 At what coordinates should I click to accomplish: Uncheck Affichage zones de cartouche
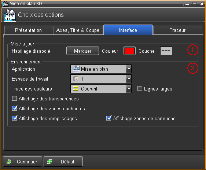click(x=109, y=118)
